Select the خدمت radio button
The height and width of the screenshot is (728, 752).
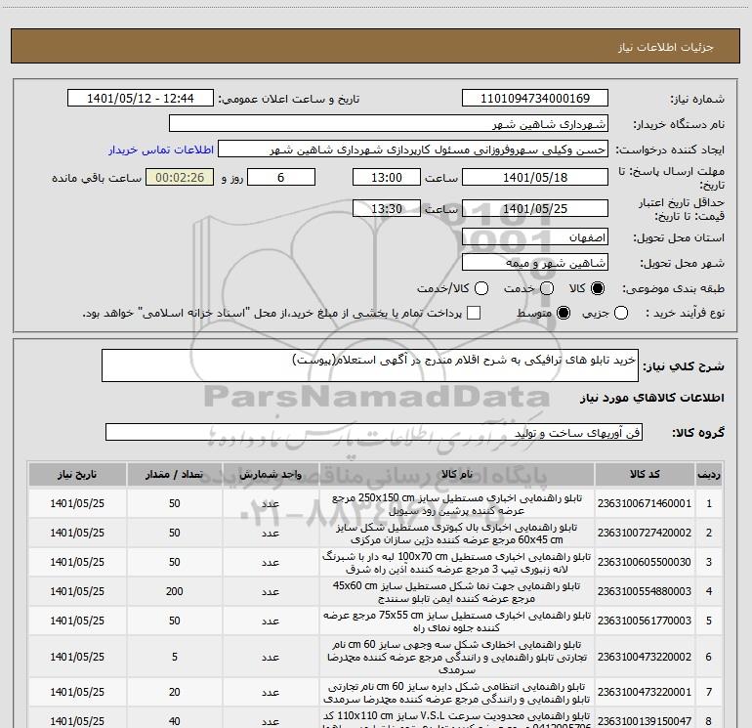[x=547, y=288]
